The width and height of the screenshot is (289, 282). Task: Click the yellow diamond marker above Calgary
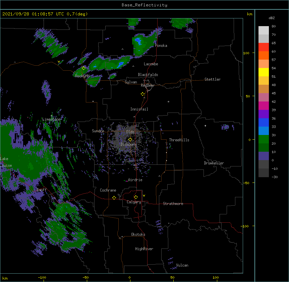point(136,197)
